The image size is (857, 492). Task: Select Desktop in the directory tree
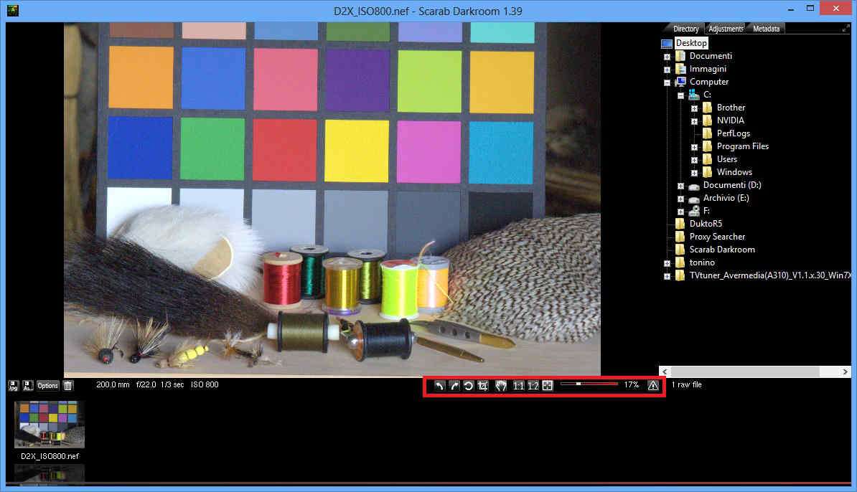691,43
